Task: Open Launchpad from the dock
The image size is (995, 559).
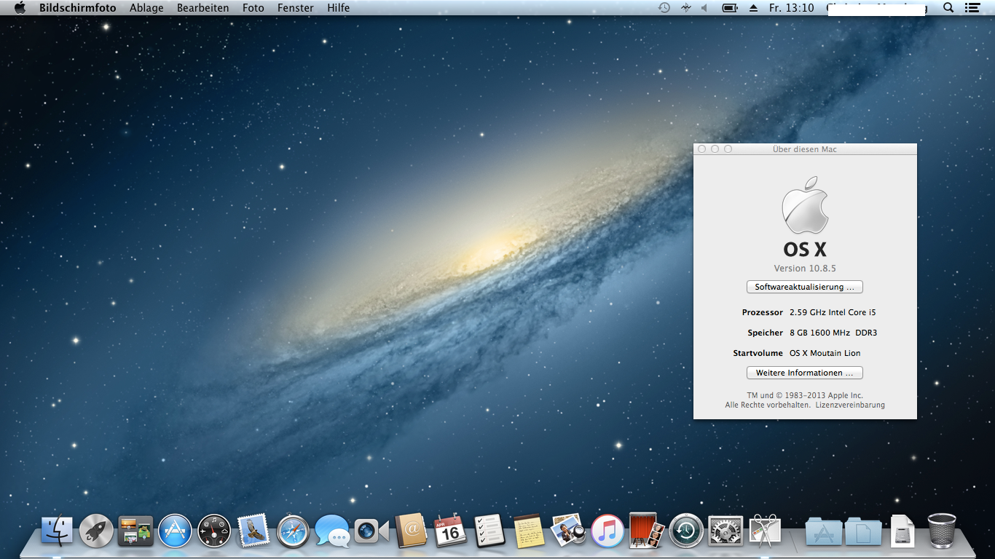Action: 96,531
